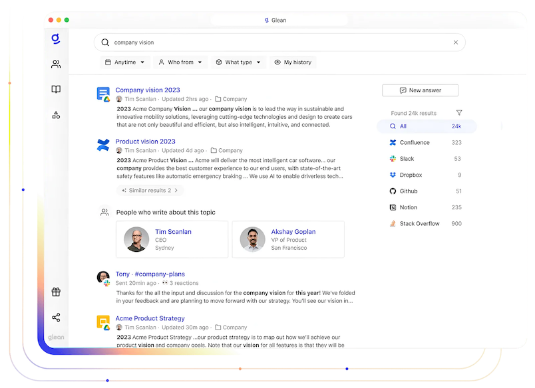Viewport: 535px width, 388px height.
Task: Click the magnifier icon in search bar
Action: pyautogui.click(x=105, y=43)
